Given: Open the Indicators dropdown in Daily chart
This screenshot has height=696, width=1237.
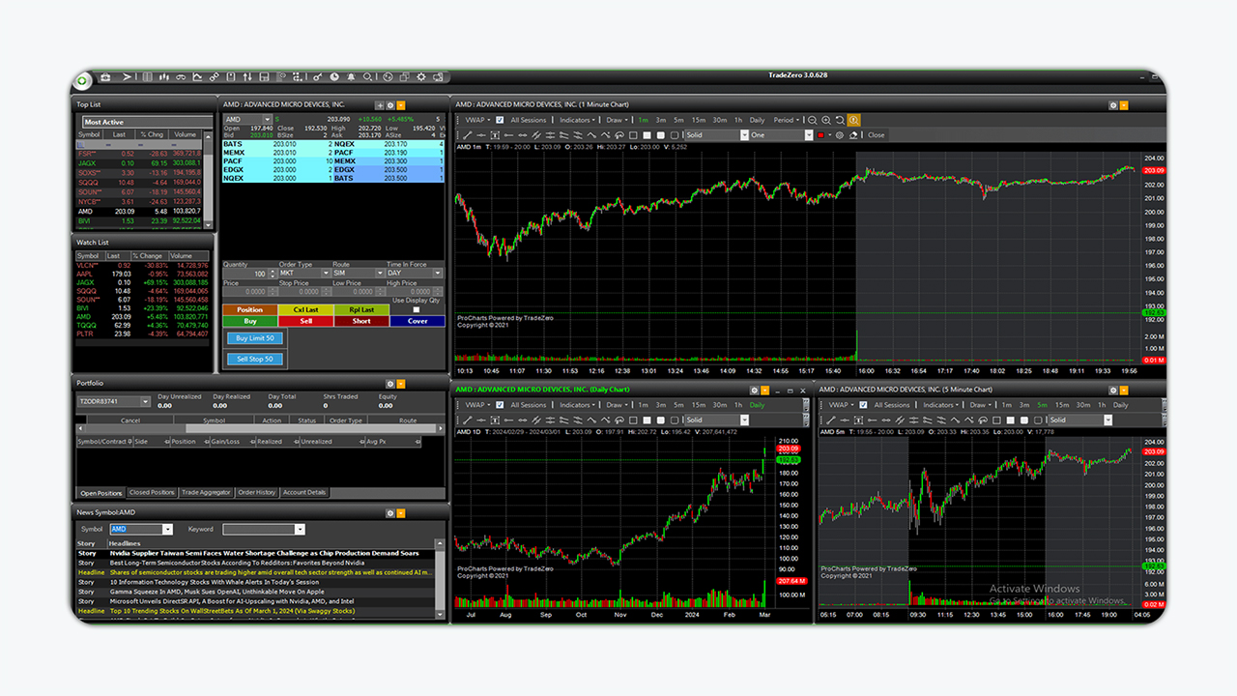Looking at the screenshot, I should 577,405.
